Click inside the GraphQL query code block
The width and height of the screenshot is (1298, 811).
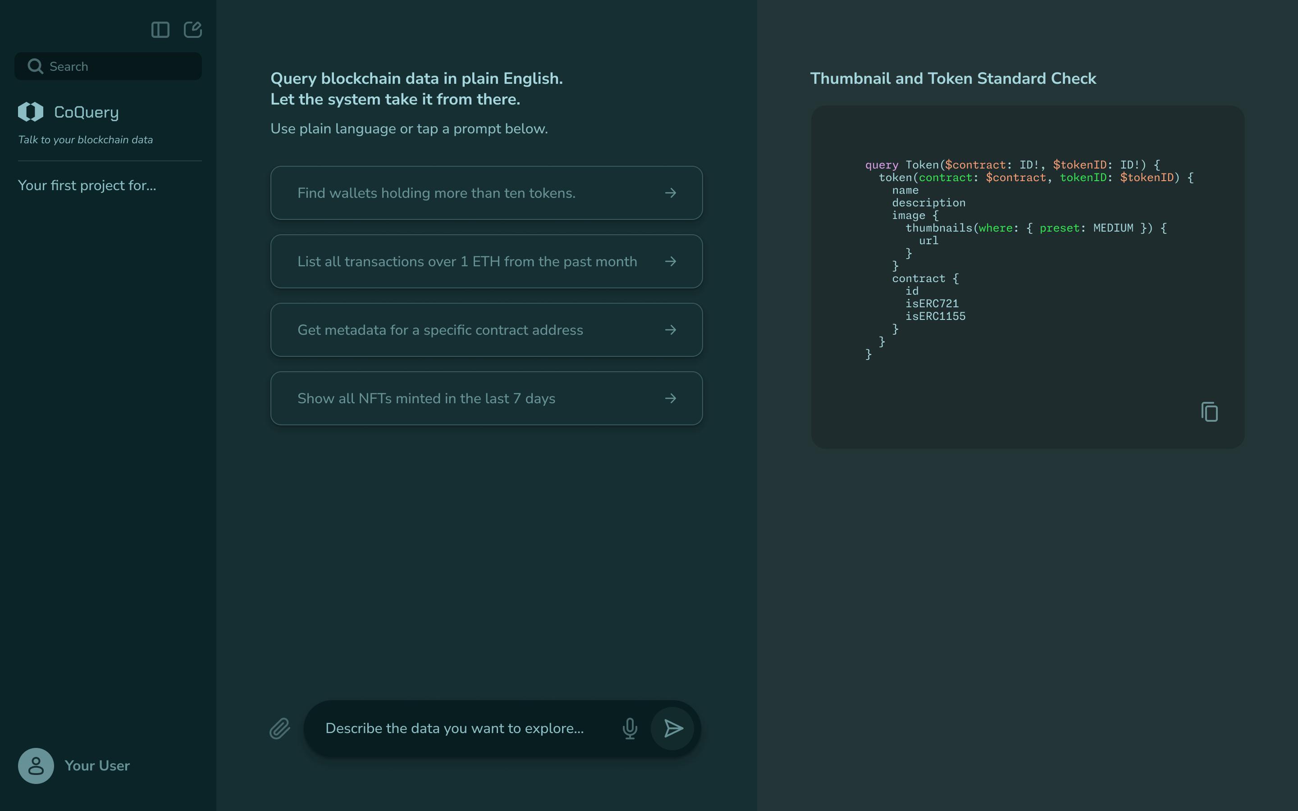tap(1027, 257)
